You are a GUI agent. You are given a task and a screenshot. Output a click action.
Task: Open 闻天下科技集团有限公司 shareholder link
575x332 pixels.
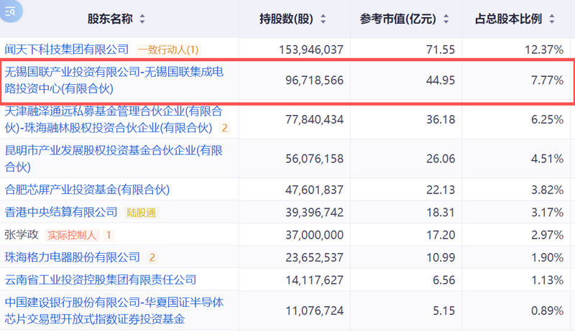(67, 50)
